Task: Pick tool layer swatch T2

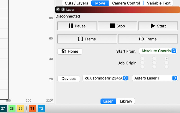Action: click(41, 109)
